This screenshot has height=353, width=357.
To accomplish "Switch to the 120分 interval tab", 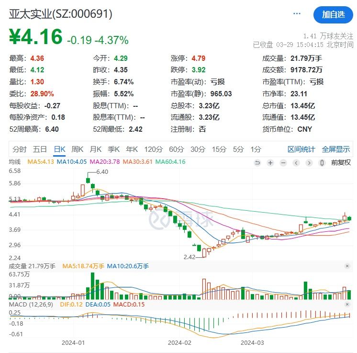I will [x=154, y=149].
